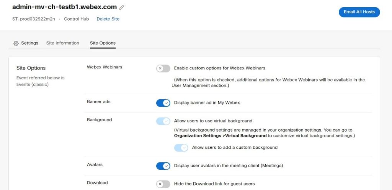Switch to the Site Information tab
This screenshot has width=392, height=190.
(x=62, y=43)
